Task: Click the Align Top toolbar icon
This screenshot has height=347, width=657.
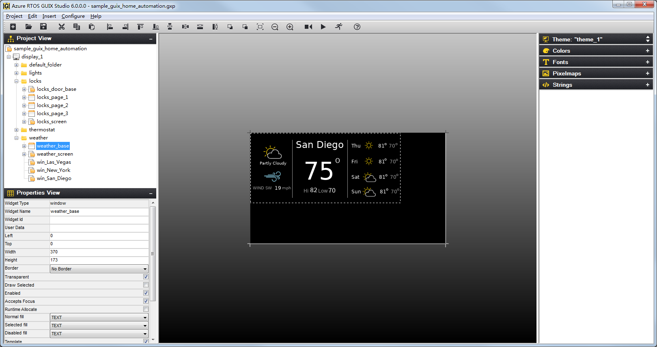Action: tap(140, 27)
